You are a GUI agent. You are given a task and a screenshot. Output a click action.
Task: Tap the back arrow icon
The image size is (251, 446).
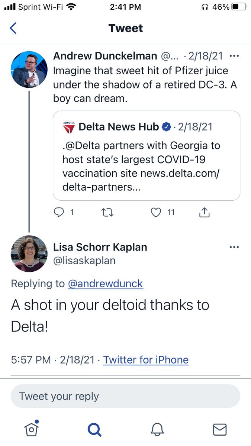coord(13,28)
